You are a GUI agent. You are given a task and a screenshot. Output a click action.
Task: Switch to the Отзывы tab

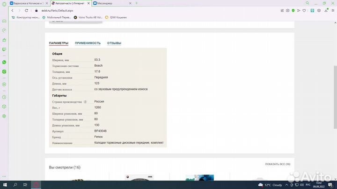[x=114, y=43]
